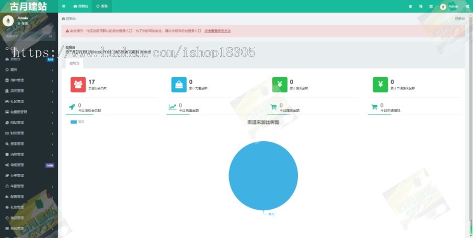Open 分类管理 in the sidebar

click(29, 175)
